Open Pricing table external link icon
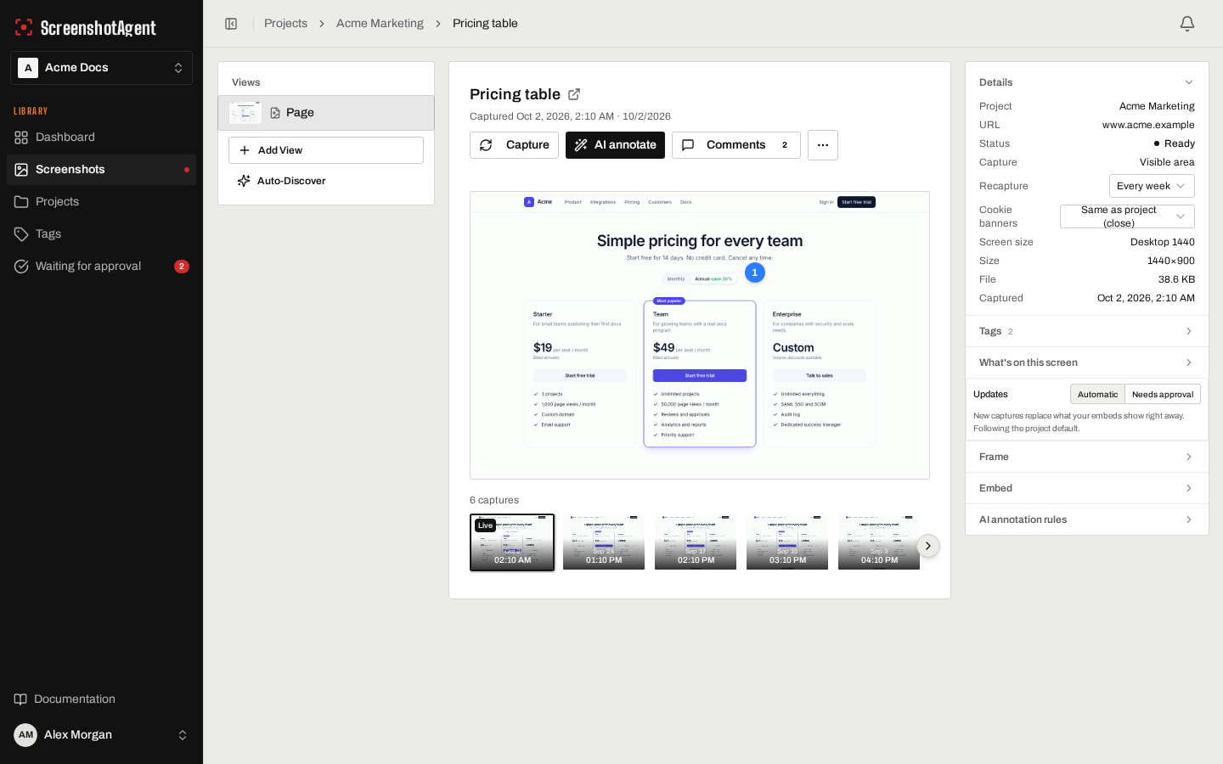The height and width of the screenshot is (764, 1223). [x=574, y=94]
